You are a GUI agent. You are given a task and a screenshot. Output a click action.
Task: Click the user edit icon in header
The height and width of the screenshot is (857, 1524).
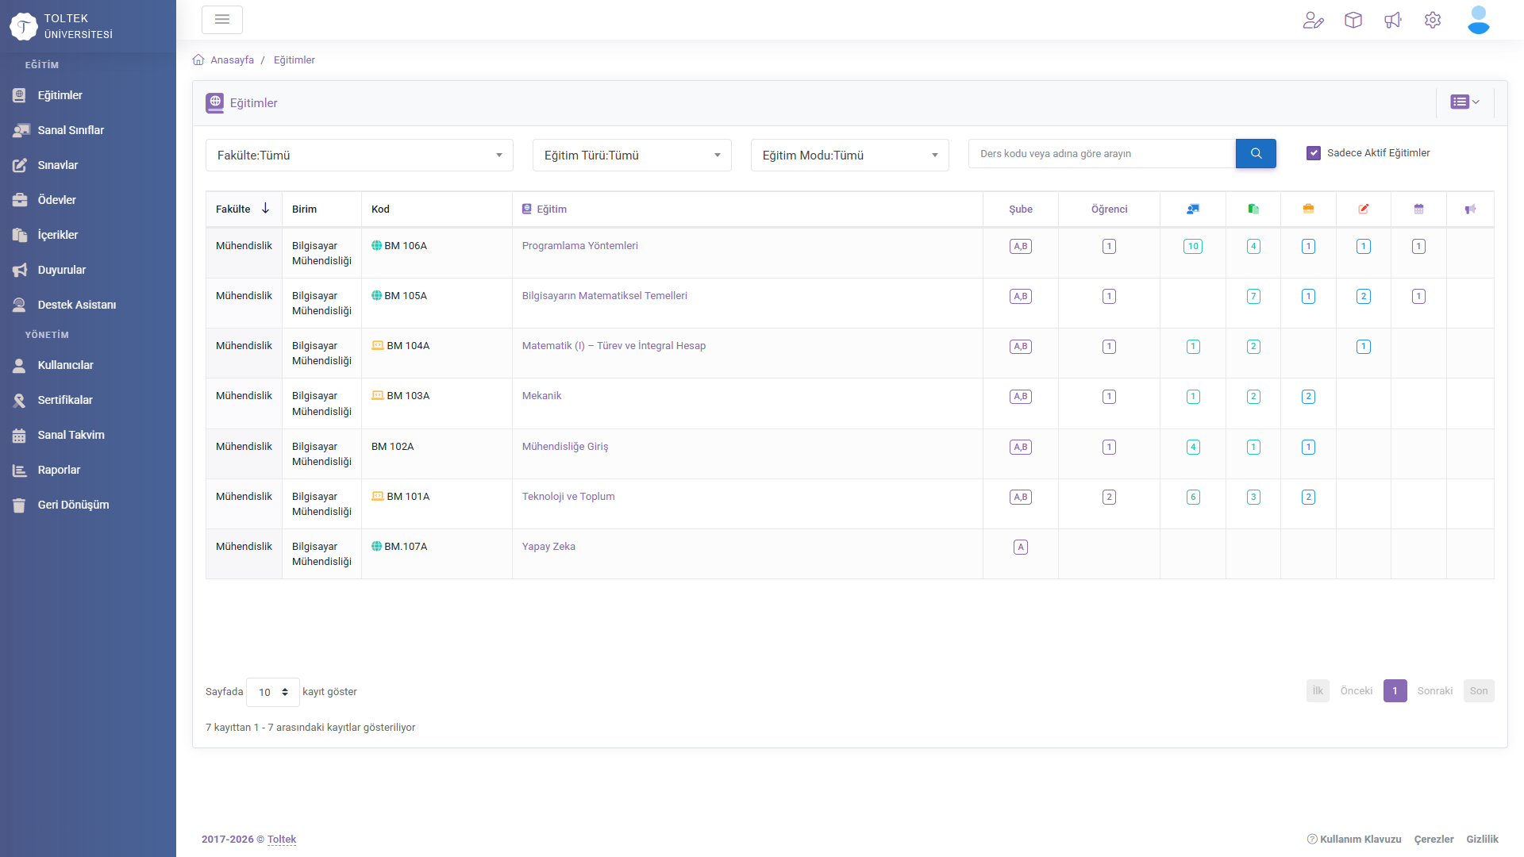click(x=1314, y=20)
